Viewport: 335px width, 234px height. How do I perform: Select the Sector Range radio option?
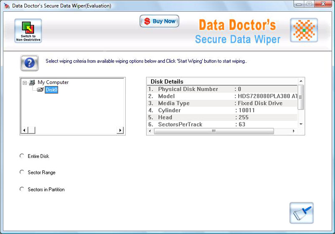[22, 172]
